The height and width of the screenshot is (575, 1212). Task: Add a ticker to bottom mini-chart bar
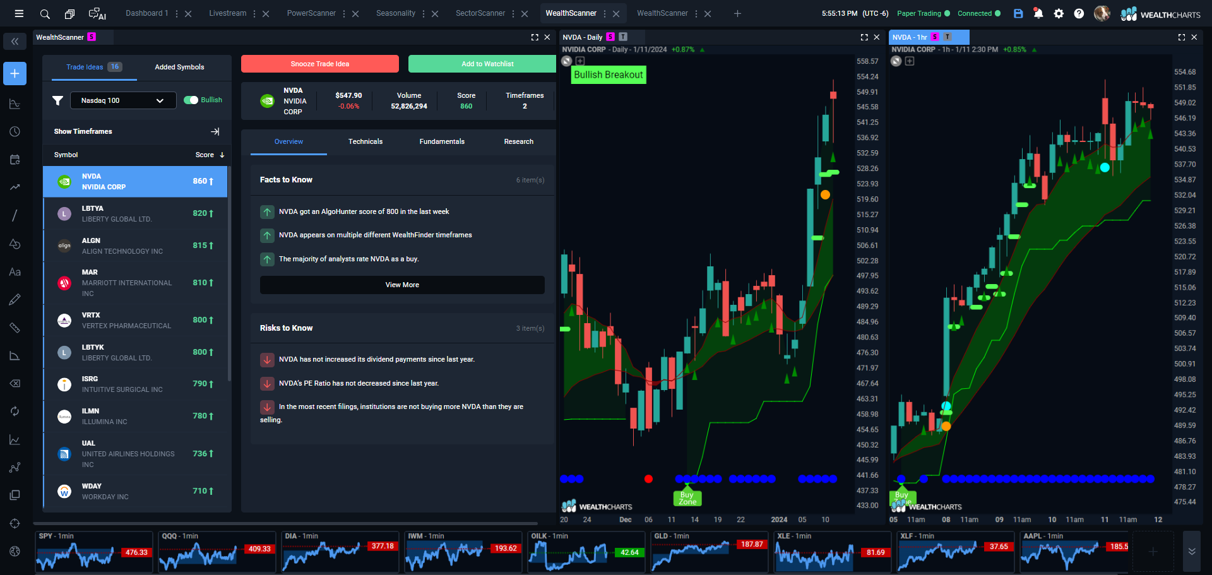tap(1153, 552)
